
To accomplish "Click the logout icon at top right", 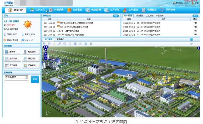I will (x=193, y=3).
